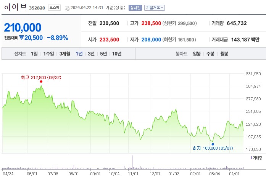The height and width of the screenshot is (179, 266).
Task: Click the current price 210,000
Action: point(23,27)
